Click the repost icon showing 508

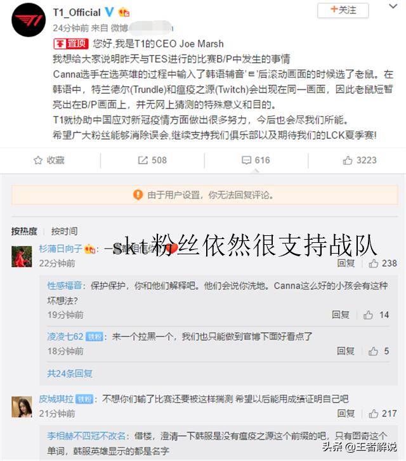point(143,160)
